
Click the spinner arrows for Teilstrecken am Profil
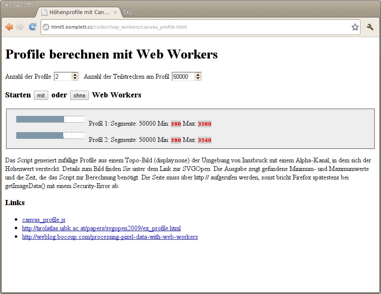tap(198, 76)
